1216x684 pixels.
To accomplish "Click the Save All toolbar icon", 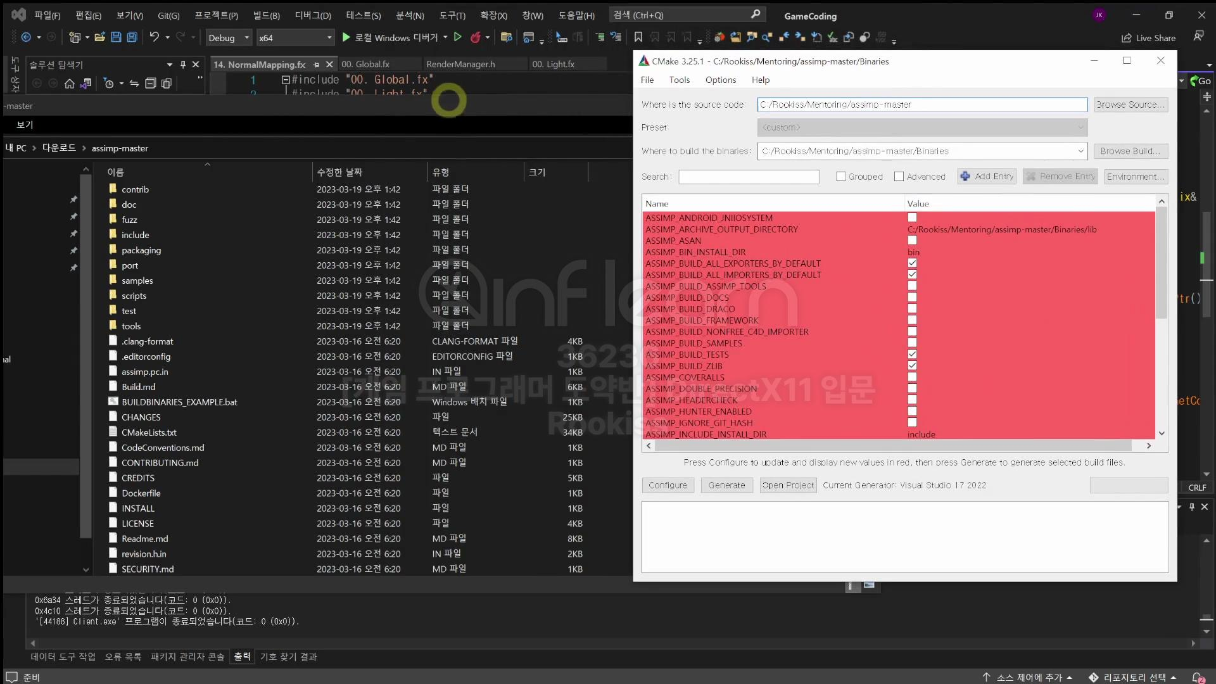I will (x=132, y=37).
